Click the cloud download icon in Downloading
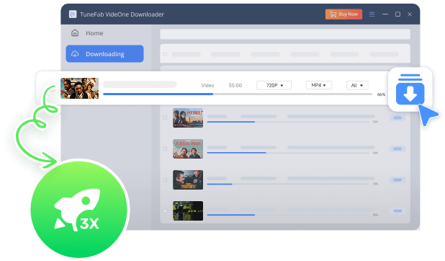Image resolution: width=445 pixels, height=261 pixels. point(75,54)
